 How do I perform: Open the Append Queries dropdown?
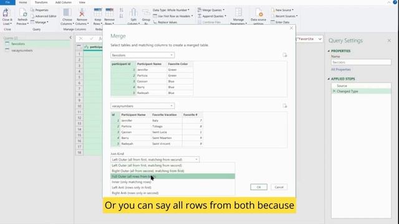[x=212, y=16]
